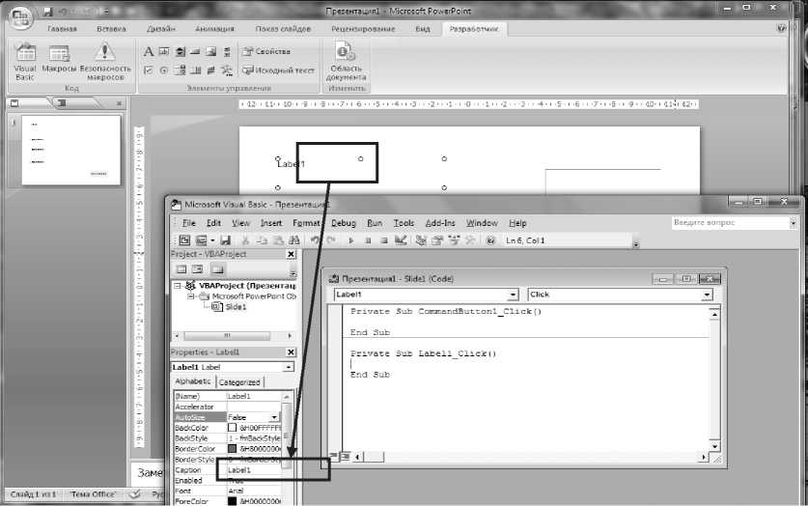Toggle Design Mode icon in VBA toolbar
This screenshot has width=808, height=506.
[401, 240]
